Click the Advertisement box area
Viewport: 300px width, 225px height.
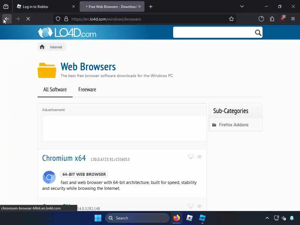coord(124,128)
